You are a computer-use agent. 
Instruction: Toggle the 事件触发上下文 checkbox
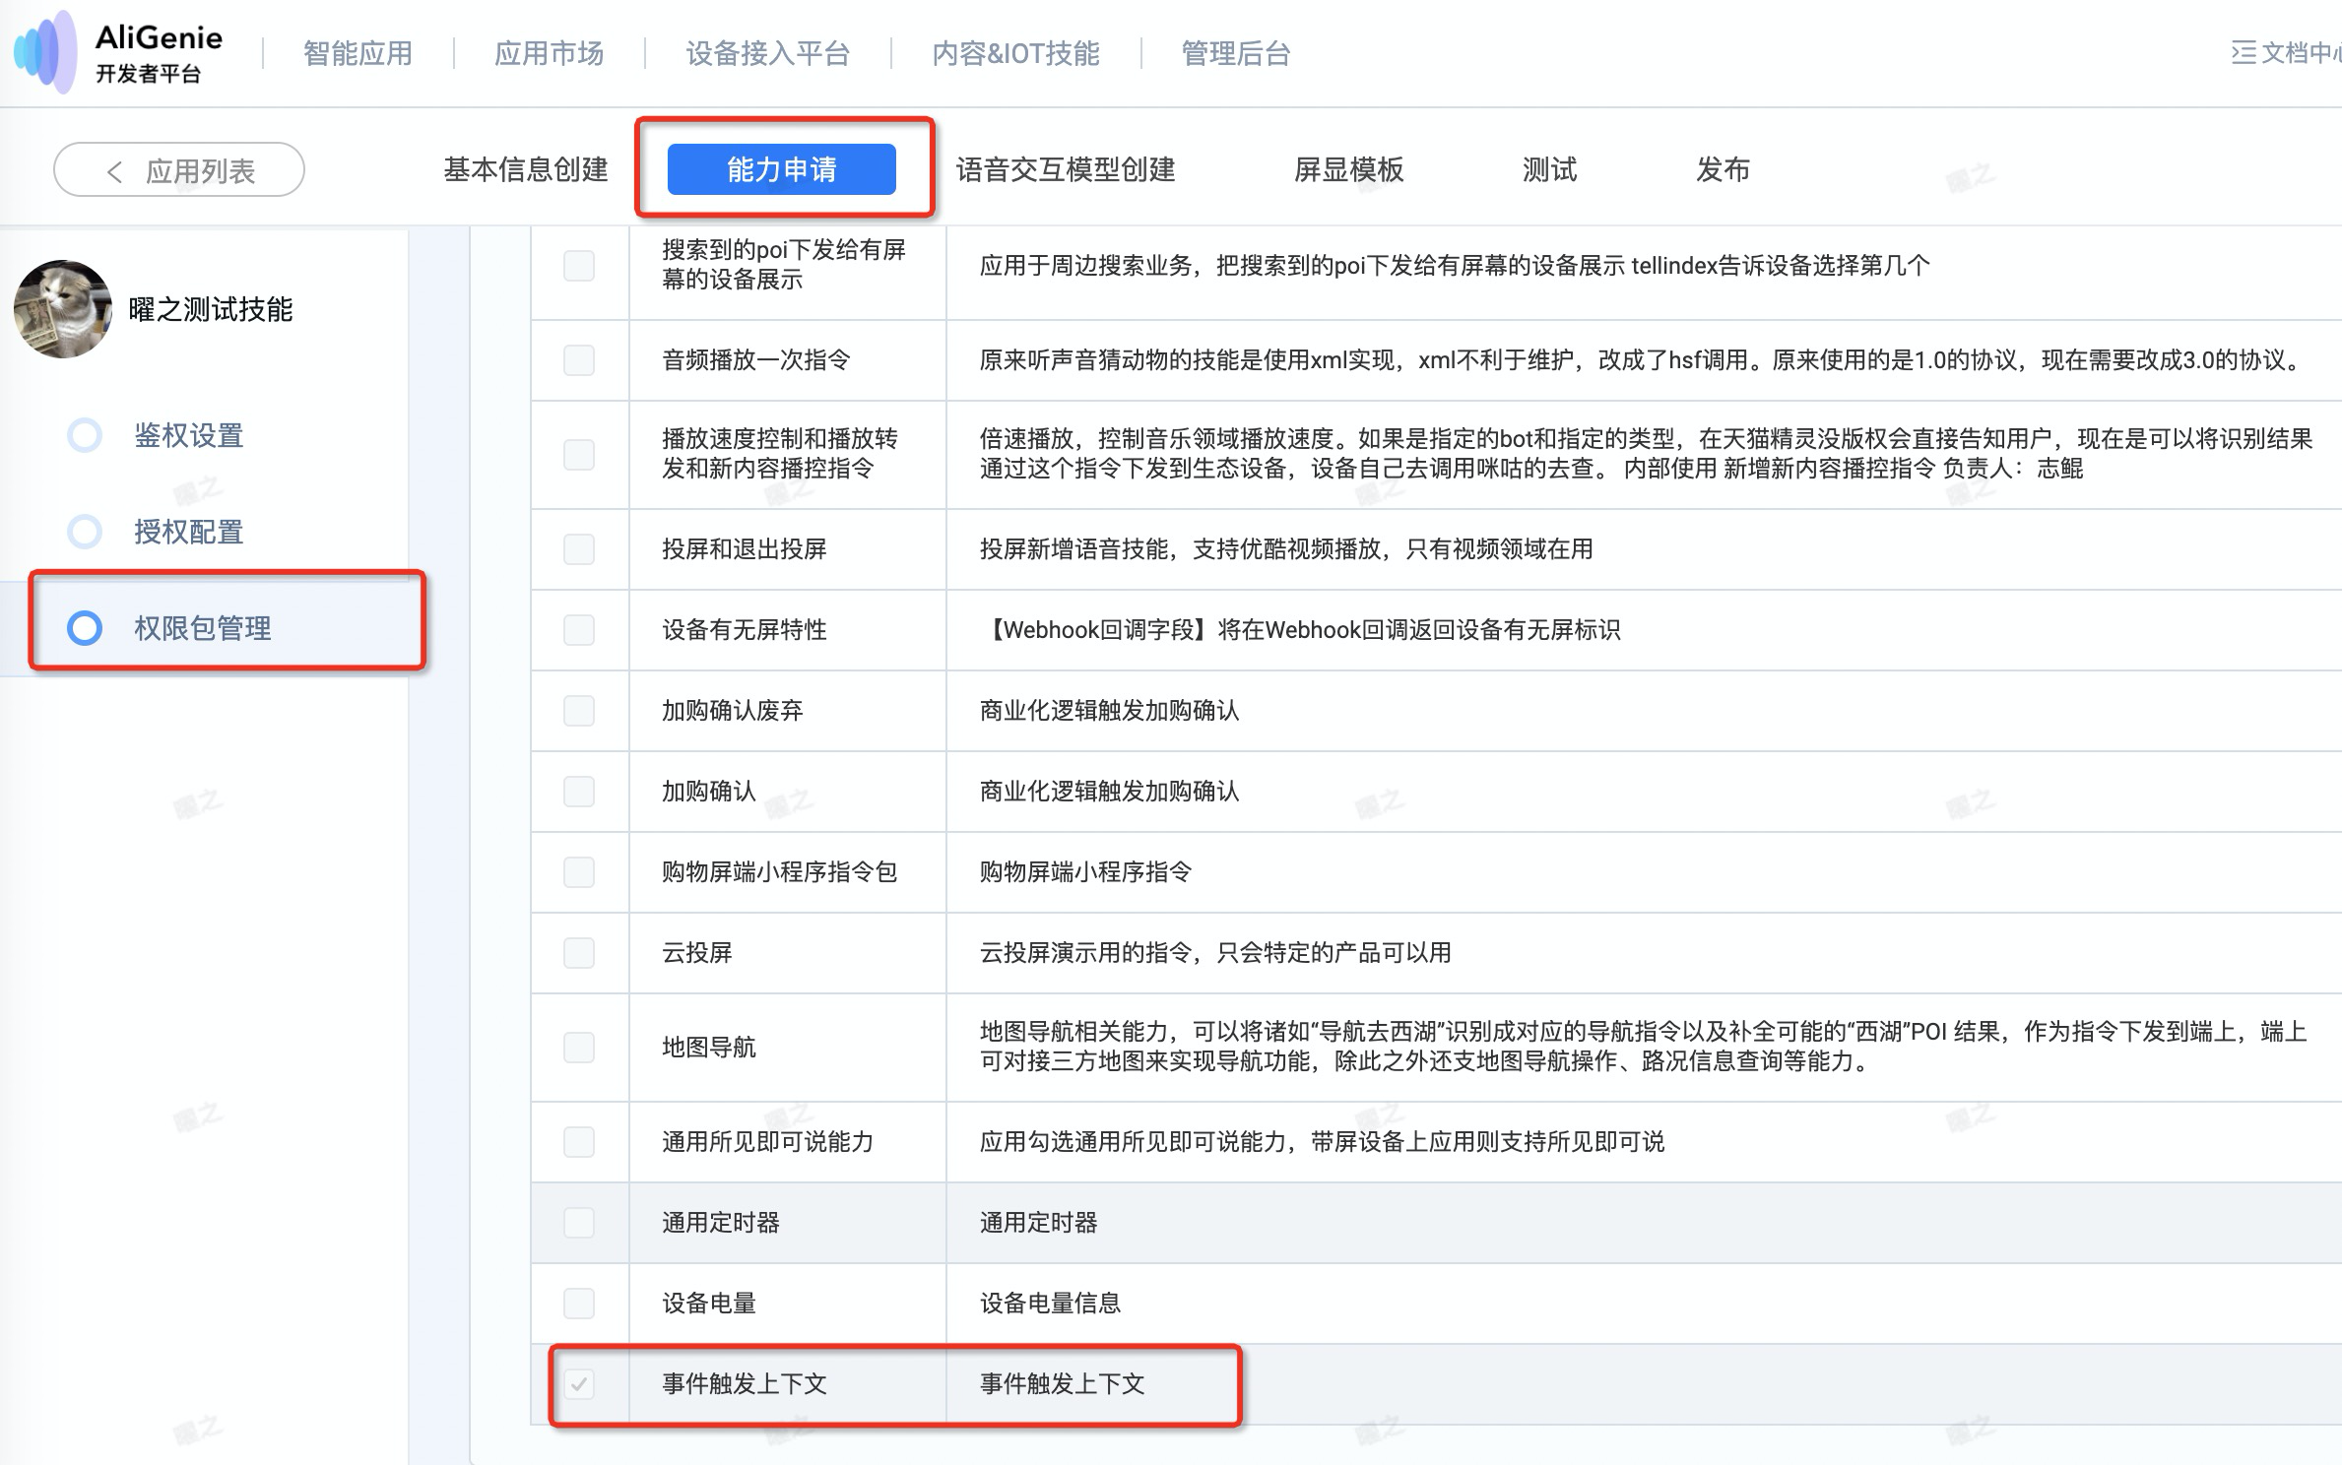579,1384
